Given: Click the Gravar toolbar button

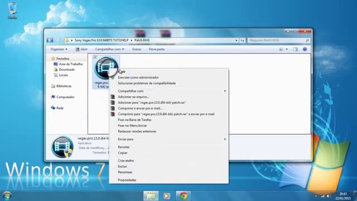Looking at the screenshot, I should [137, 49].
